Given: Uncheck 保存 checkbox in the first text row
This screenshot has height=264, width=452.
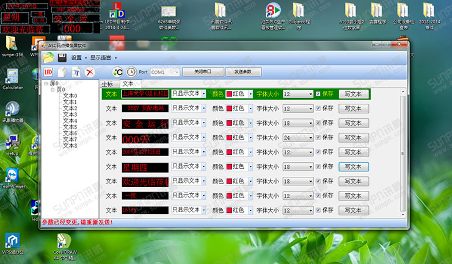Looking at the screenshot, I should tap(318, 94).
